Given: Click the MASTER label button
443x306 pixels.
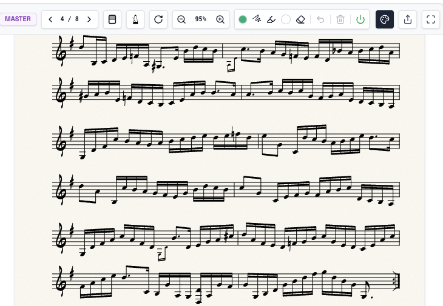Looking at the screenshot, I should [18, 19].
